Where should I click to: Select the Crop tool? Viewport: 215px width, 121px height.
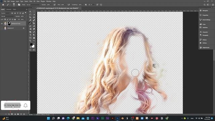[x=30, y=17]
